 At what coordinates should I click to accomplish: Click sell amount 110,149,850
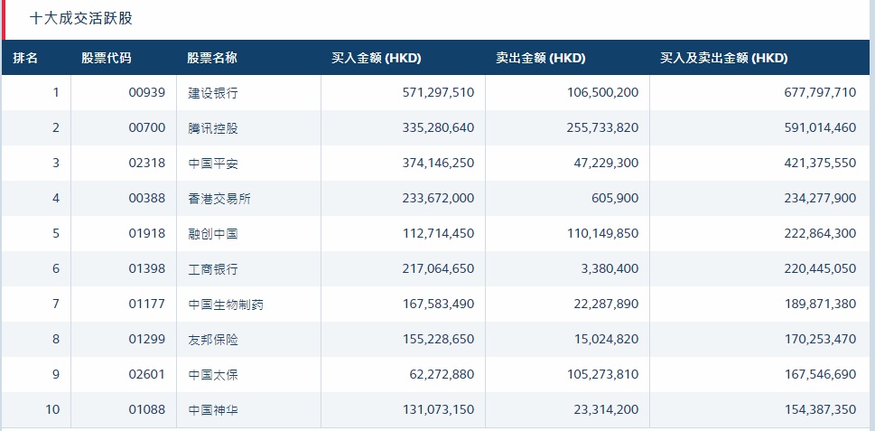pos(602,233)
